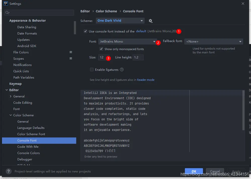Focus the settings search field
Image resolution: width=251 pixels, height=179 pixels.
click(x=39, y=13)
